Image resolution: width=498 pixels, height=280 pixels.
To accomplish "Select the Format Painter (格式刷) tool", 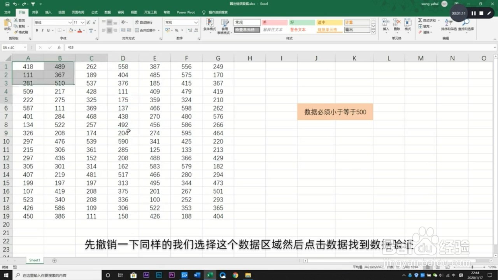I will pos(21,32).
